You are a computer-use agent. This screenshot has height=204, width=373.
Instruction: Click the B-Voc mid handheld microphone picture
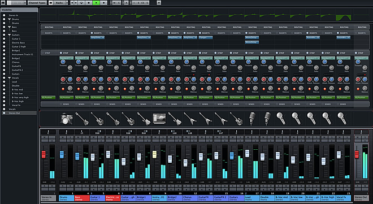click(281, 119)
